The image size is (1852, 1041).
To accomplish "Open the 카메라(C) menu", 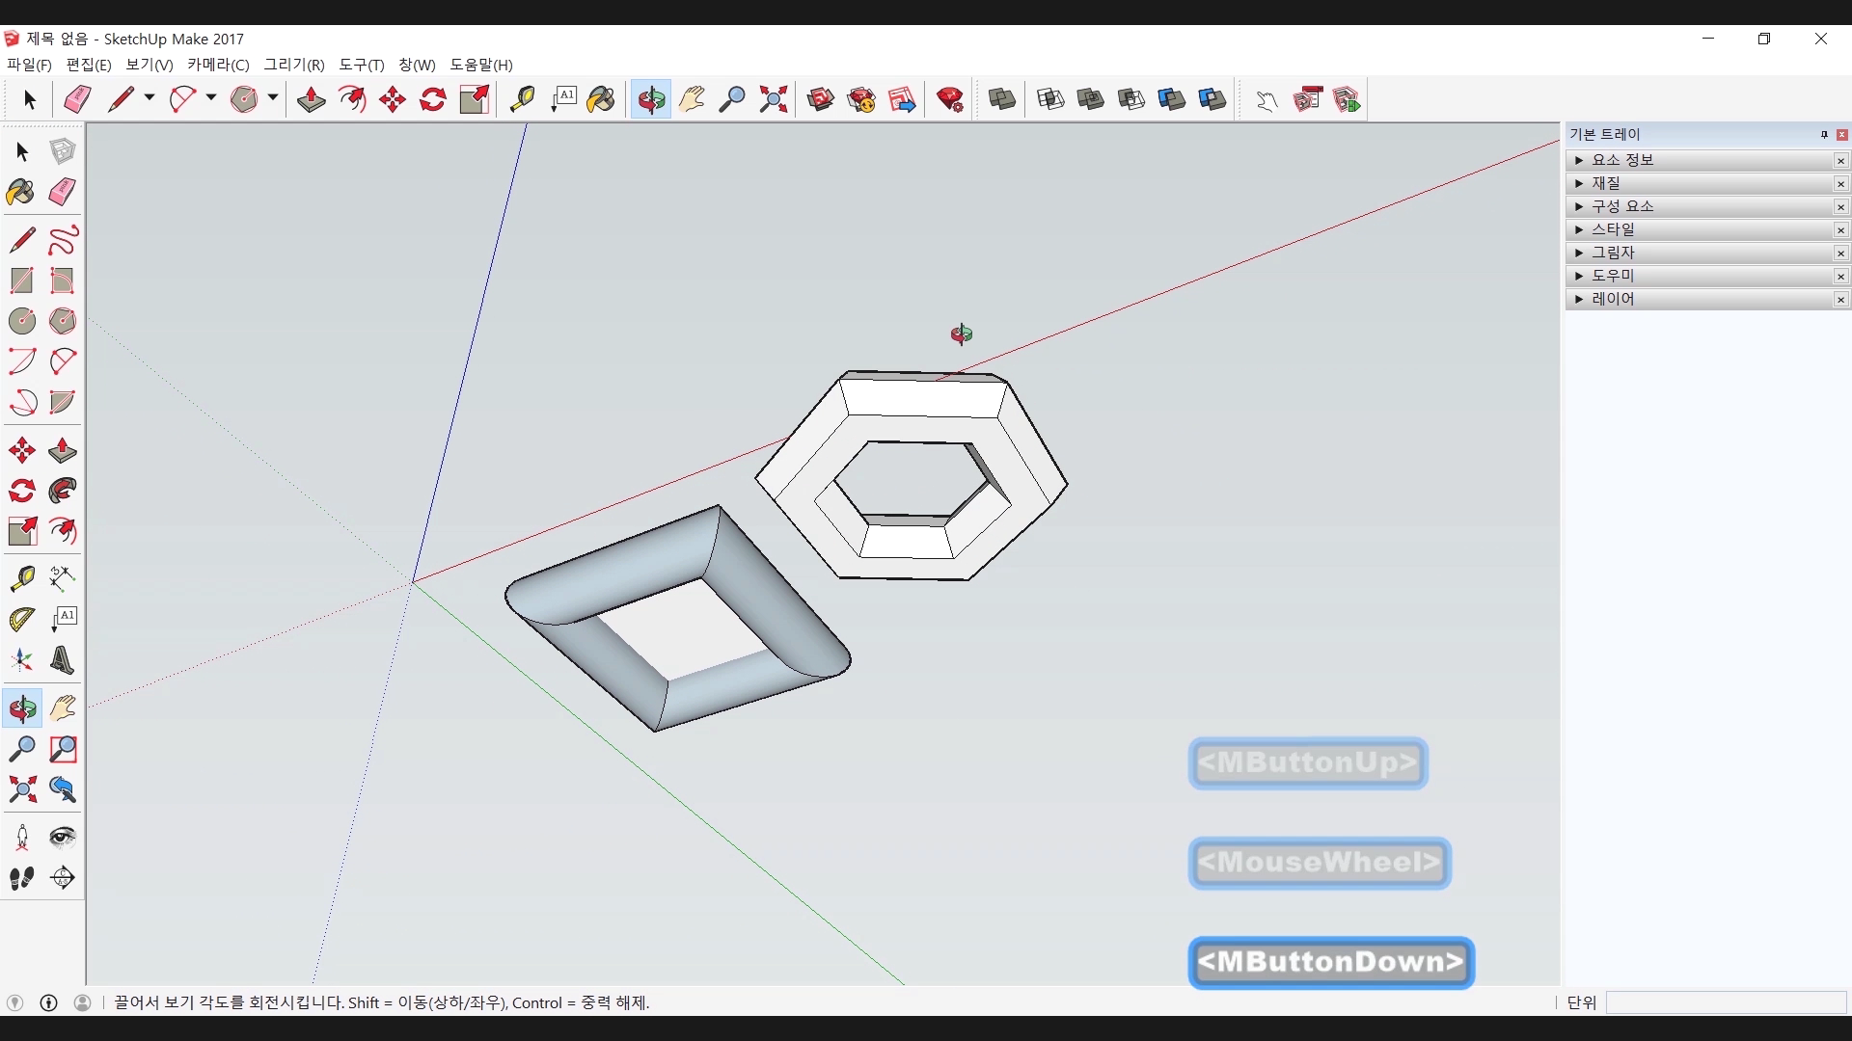I will click(x=218, y=65).
